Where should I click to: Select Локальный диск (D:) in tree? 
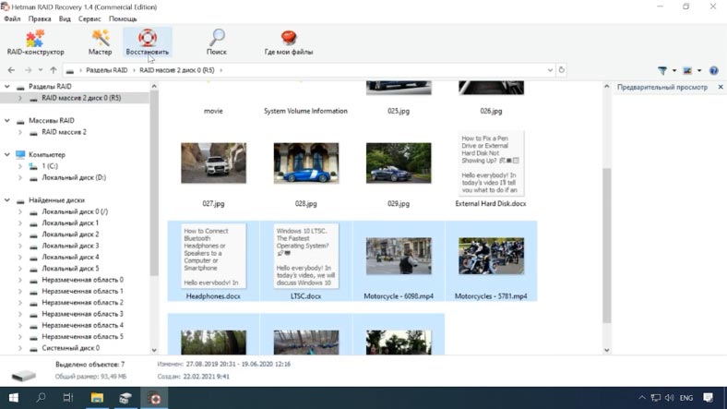pyautogui.click(x=73, y=177)
